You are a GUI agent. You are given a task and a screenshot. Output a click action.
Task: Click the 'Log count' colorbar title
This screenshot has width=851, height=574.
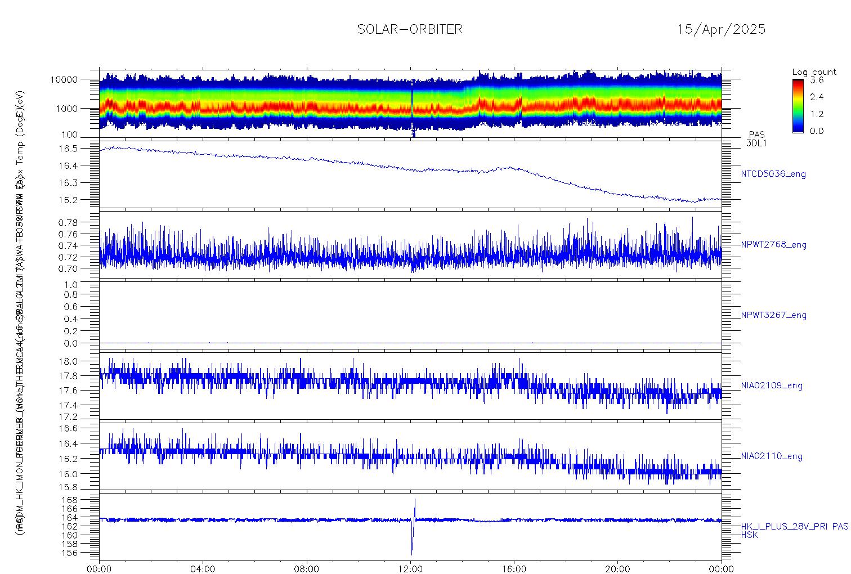[x=814, y=72]
